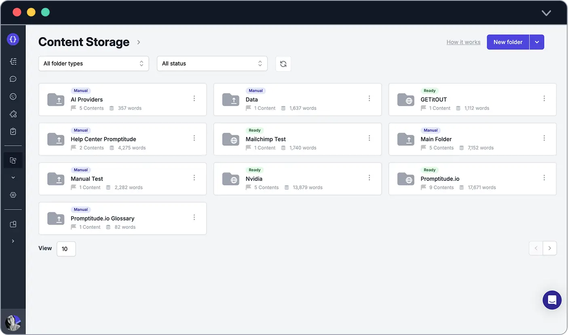Click the 13,879 words label
The image size is (568, 335).
[x=308, y=187]
